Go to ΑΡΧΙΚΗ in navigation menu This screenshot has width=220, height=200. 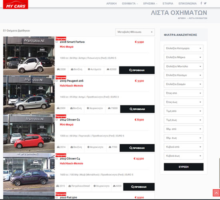(x=112, y=4)
